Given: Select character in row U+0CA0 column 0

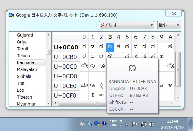Looking at the screenshot, I should pyautogui.click(x=84, y=47).
